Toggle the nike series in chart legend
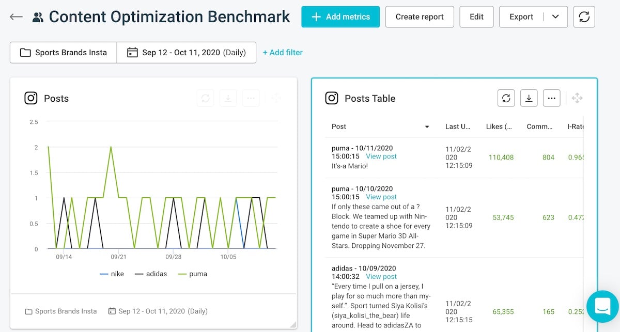The height and width of the screenshot is (332, 620). click(x=112, y=274)
